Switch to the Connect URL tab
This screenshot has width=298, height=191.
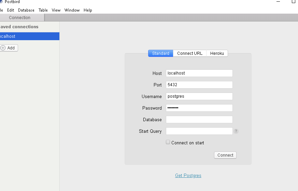click(x=190, y=53)
